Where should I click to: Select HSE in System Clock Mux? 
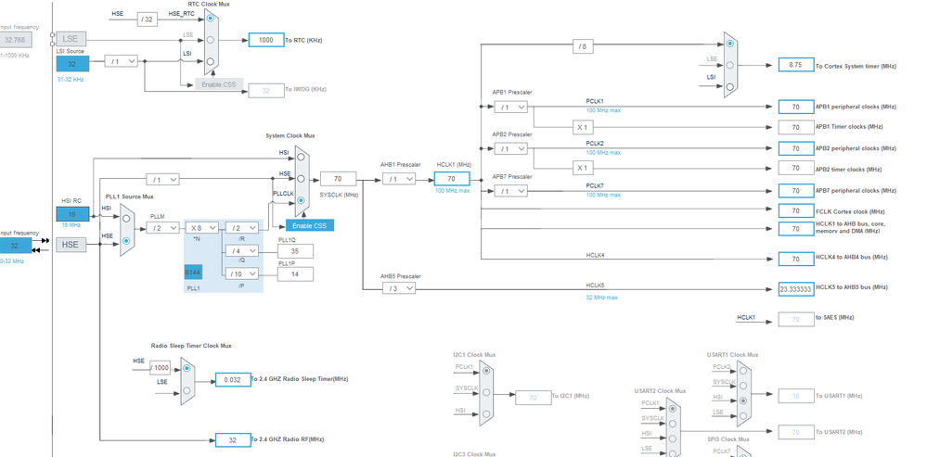[x=301, y=178]
